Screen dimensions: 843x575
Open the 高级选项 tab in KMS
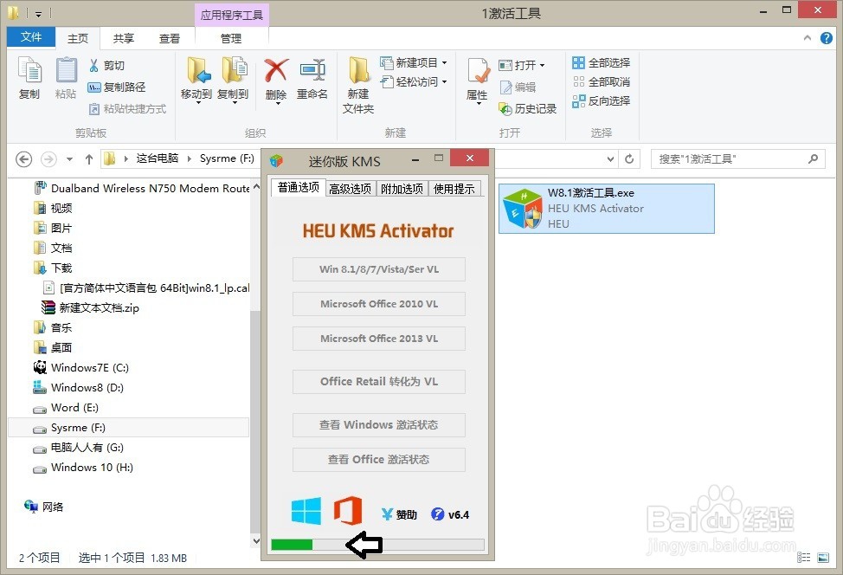click(x=351, y=189)
